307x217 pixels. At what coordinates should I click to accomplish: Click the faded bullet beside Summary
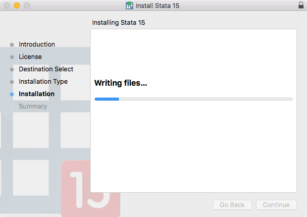(12, 107)
